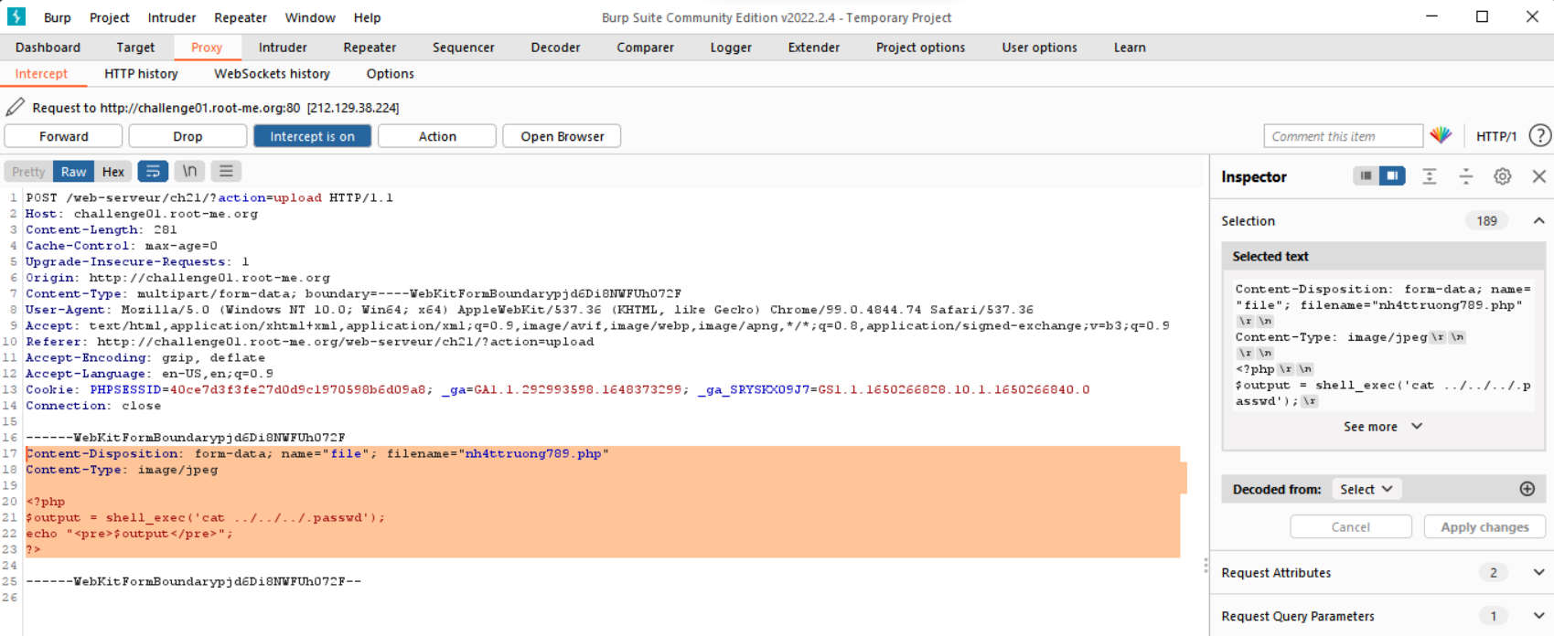
Task: Go to the Intruder tab
Action: coord(283,48)
